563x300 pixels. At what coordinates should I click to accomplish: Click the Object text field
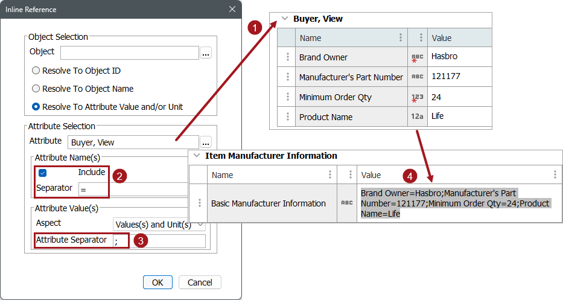(129, 53)
